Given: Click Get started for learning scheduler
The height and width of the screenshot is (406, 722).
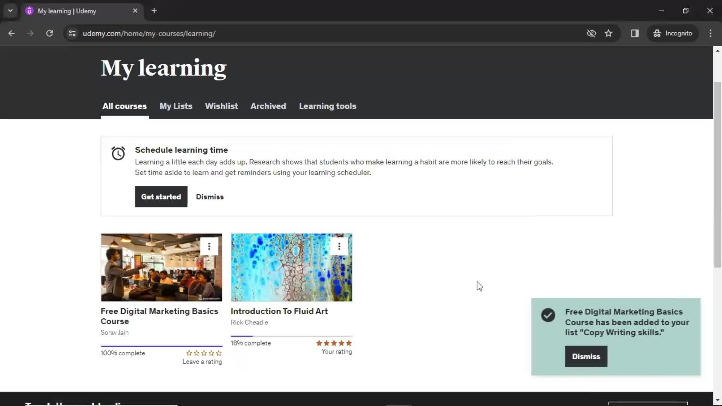Looking at the screenshot, I should [161, 197].
